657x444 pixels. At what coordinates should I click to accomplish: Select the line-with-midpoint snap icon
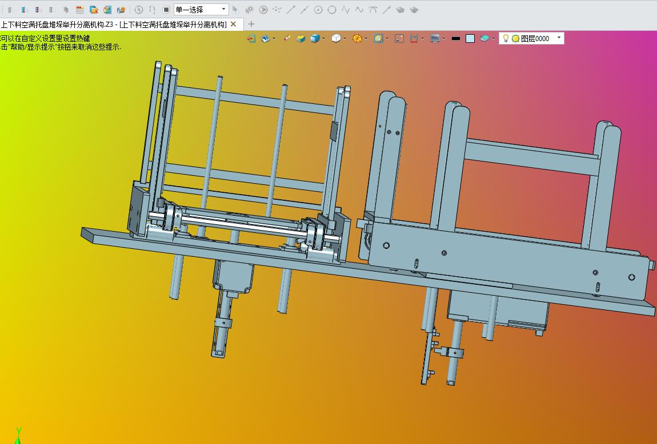[x=305, y=9]
